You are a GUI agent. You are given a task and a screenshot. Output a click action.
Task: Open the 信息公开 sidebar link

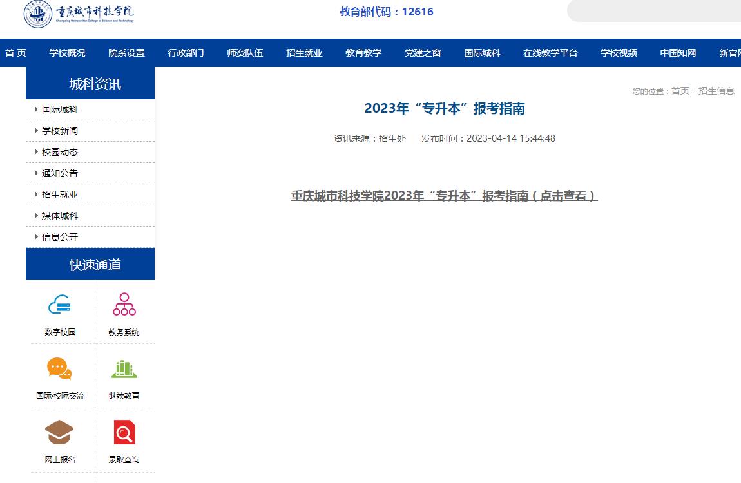[59, 237]
